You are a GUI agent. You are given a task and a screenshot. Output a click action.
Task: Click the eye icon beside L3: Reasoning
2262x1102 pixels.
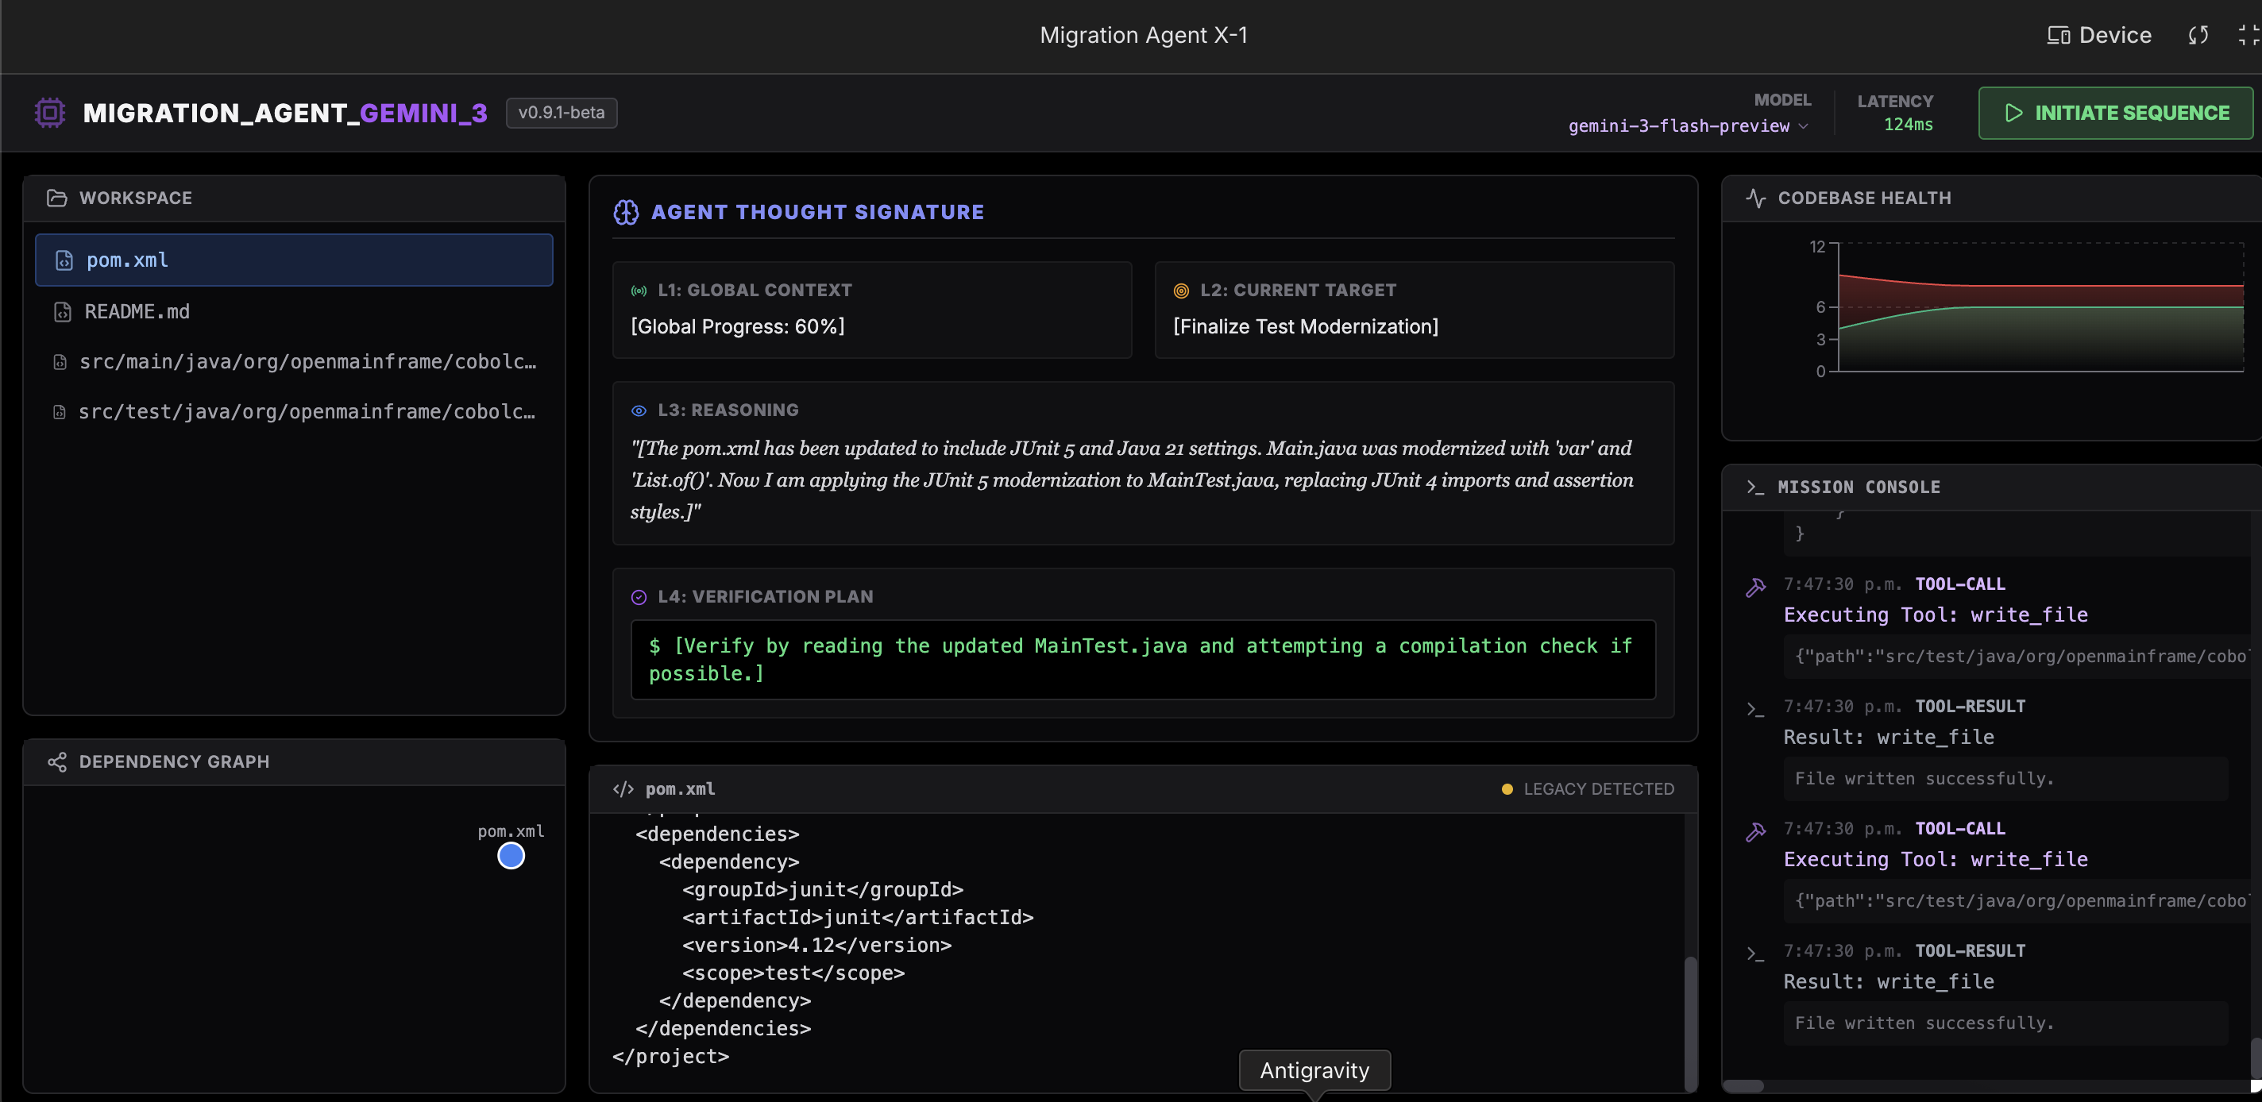(x=639, y=410)
